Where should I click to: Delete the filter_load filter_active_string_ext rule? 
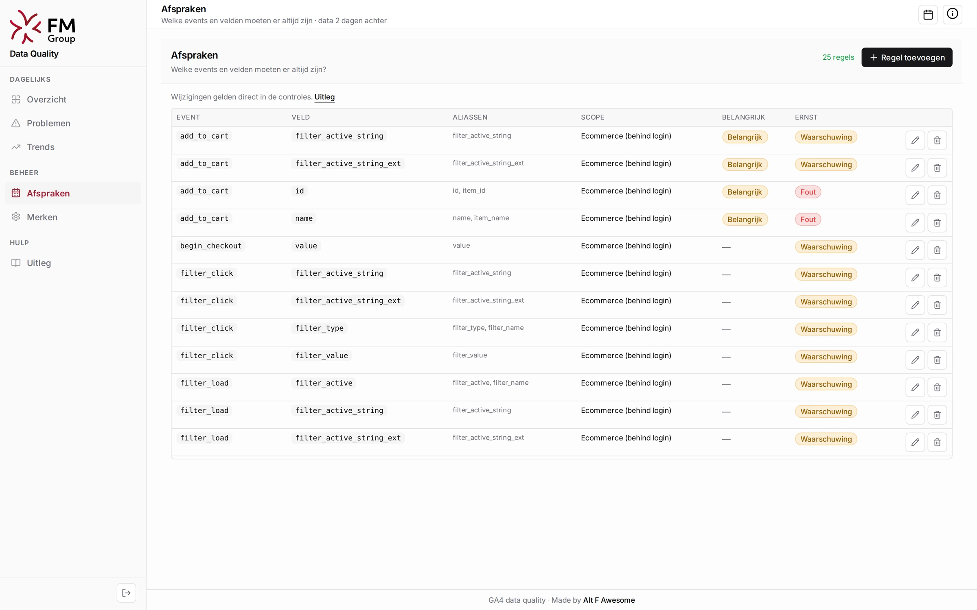(x=937, y=442)
